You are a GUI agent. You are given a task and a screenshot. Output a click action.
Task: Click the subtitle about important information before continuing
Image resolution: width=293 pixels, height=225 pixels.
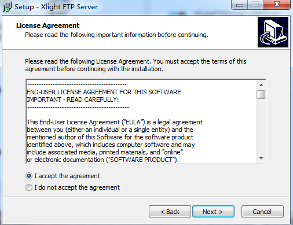tap(116, 35)
